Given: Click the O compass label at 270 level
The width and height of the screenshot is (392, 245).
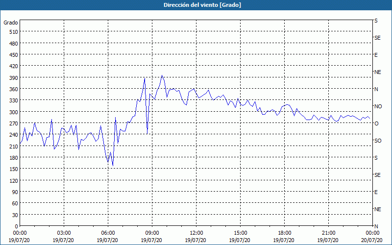Looking at the screenshot, I should pos(376,123).
